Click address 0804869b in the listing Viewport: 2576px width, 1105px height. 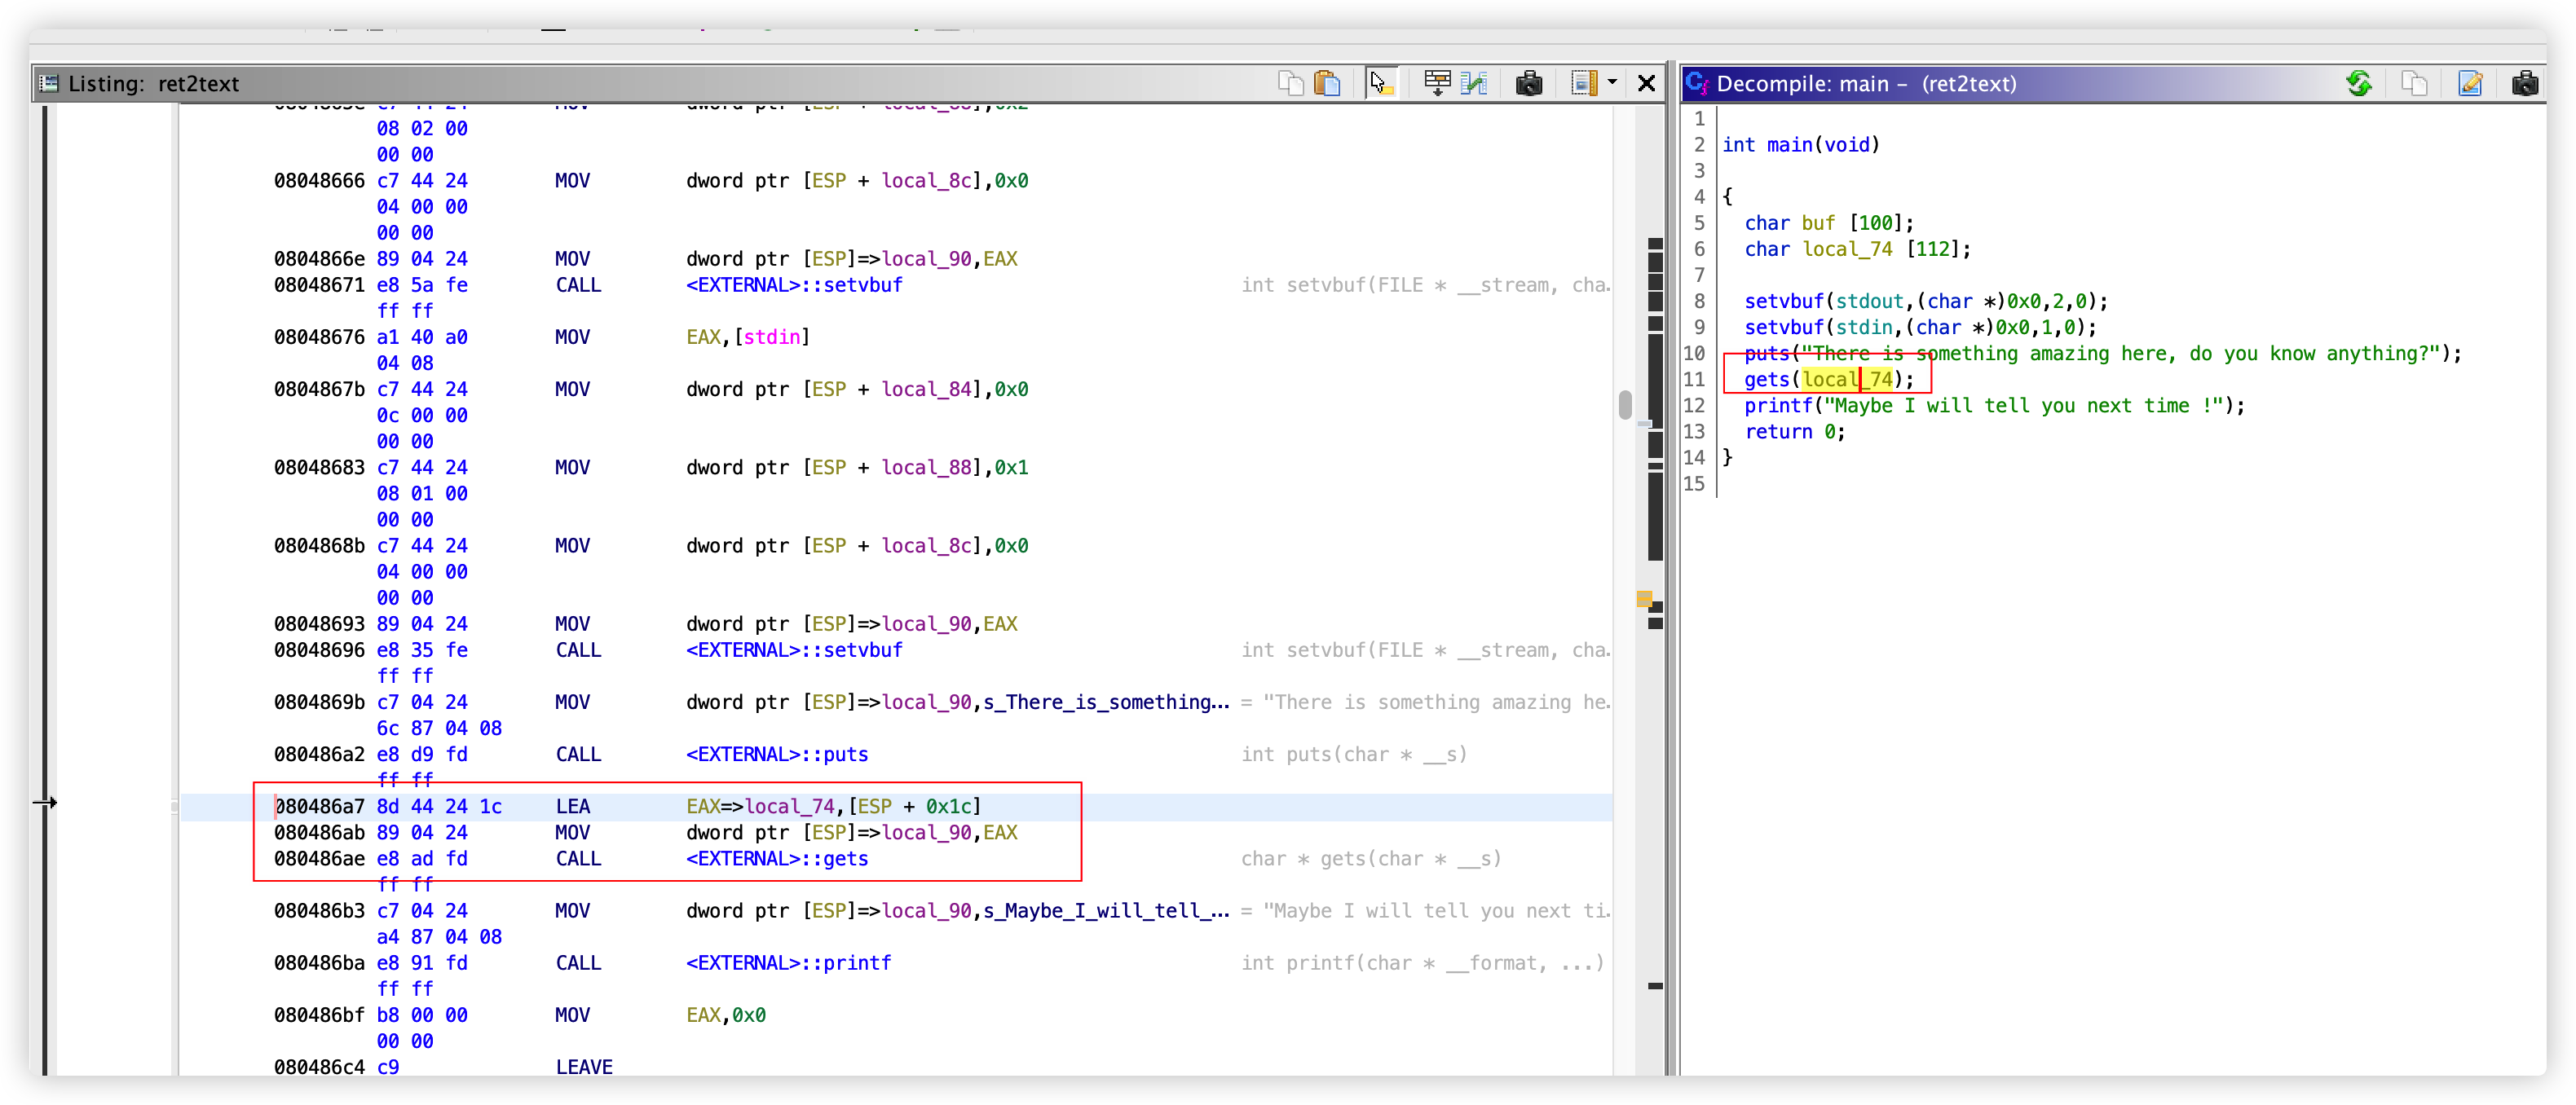[x=319, y=702]
